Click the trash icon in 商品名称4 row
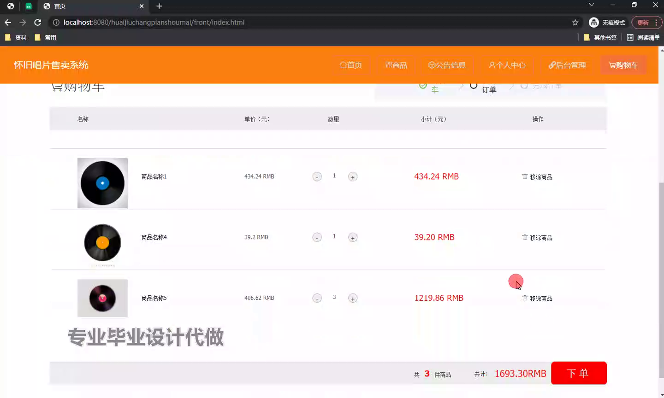This screenshot has width=664, height=398. [x=525, y=237]
